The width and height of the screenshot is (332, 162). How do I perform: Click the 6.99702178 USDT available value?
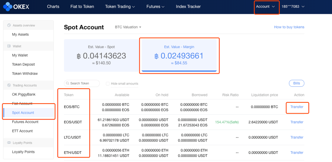point(115,140)
